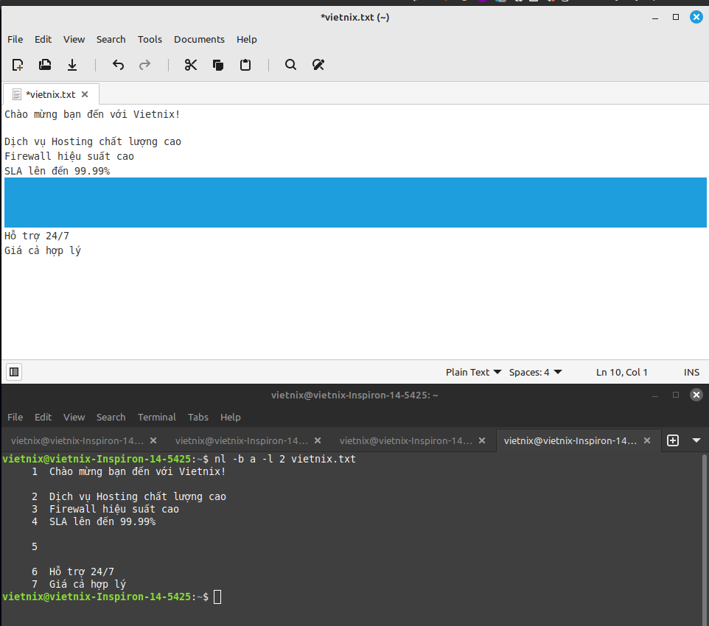Minimize the vietnix.txt editor window
The width and height of the screenshot is (709, 626).
(654, 18)
